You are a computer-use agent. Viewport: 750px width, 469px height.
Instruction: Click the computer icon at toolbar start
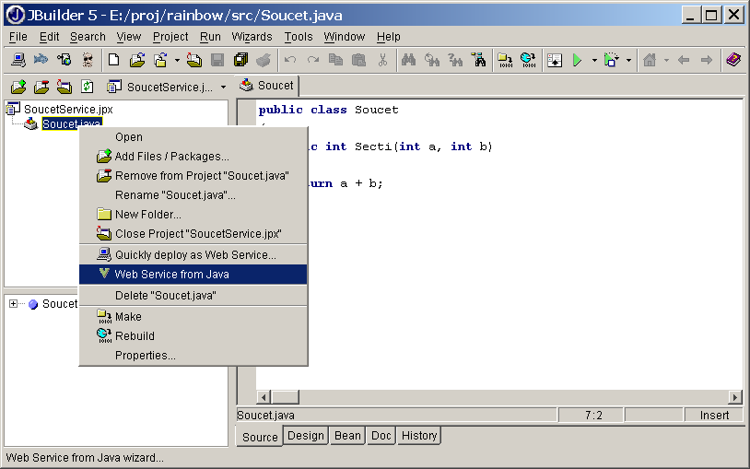[18, 60]
